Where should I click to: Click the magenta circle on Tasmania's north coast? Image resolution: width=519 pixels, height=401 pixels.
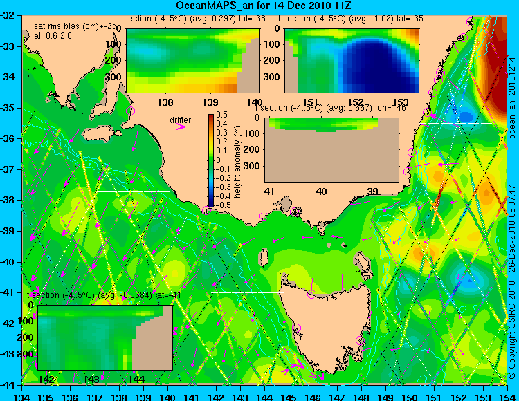click(x=312, y=294)
